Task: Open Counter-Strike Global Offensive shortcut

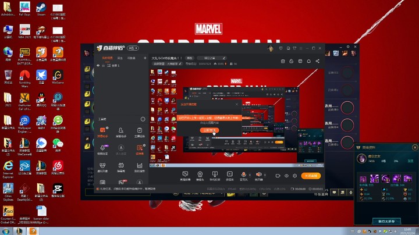Action: [8, 215]
